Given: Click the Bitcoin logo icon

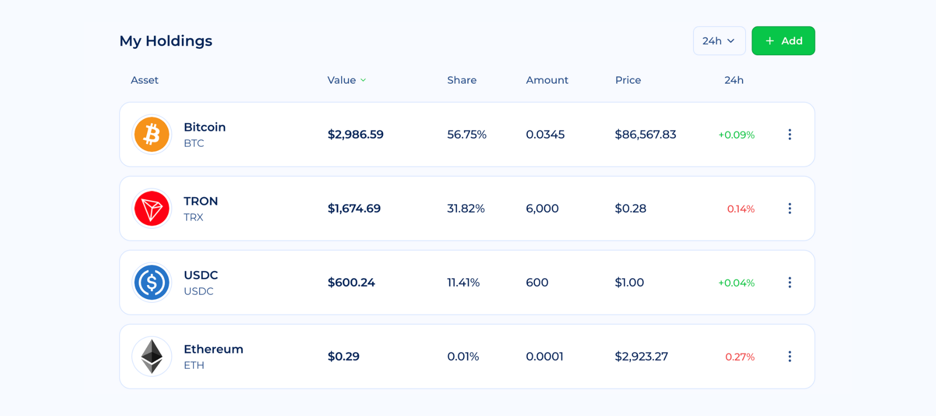Looking at the screenshot, I should click(x=151, y=135).
